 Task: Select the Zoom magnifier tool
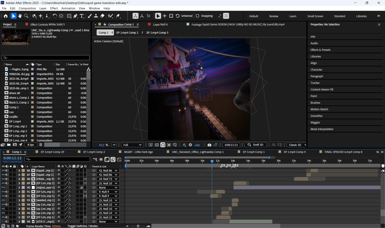pyautogui.click(x=26, y=16)
